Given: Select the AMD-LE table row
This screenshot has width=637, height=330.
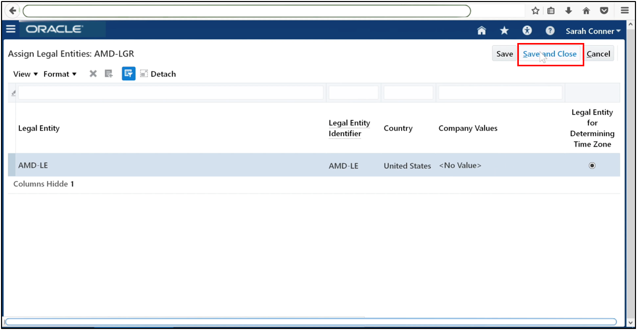Looking at the screenshot, I should pyautogui.click(x=152, y=165).
